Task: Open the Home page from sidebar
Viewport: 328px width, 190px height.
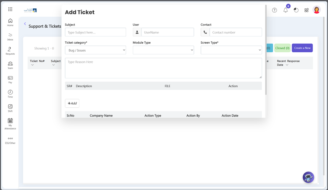Action: click(10, 22)
